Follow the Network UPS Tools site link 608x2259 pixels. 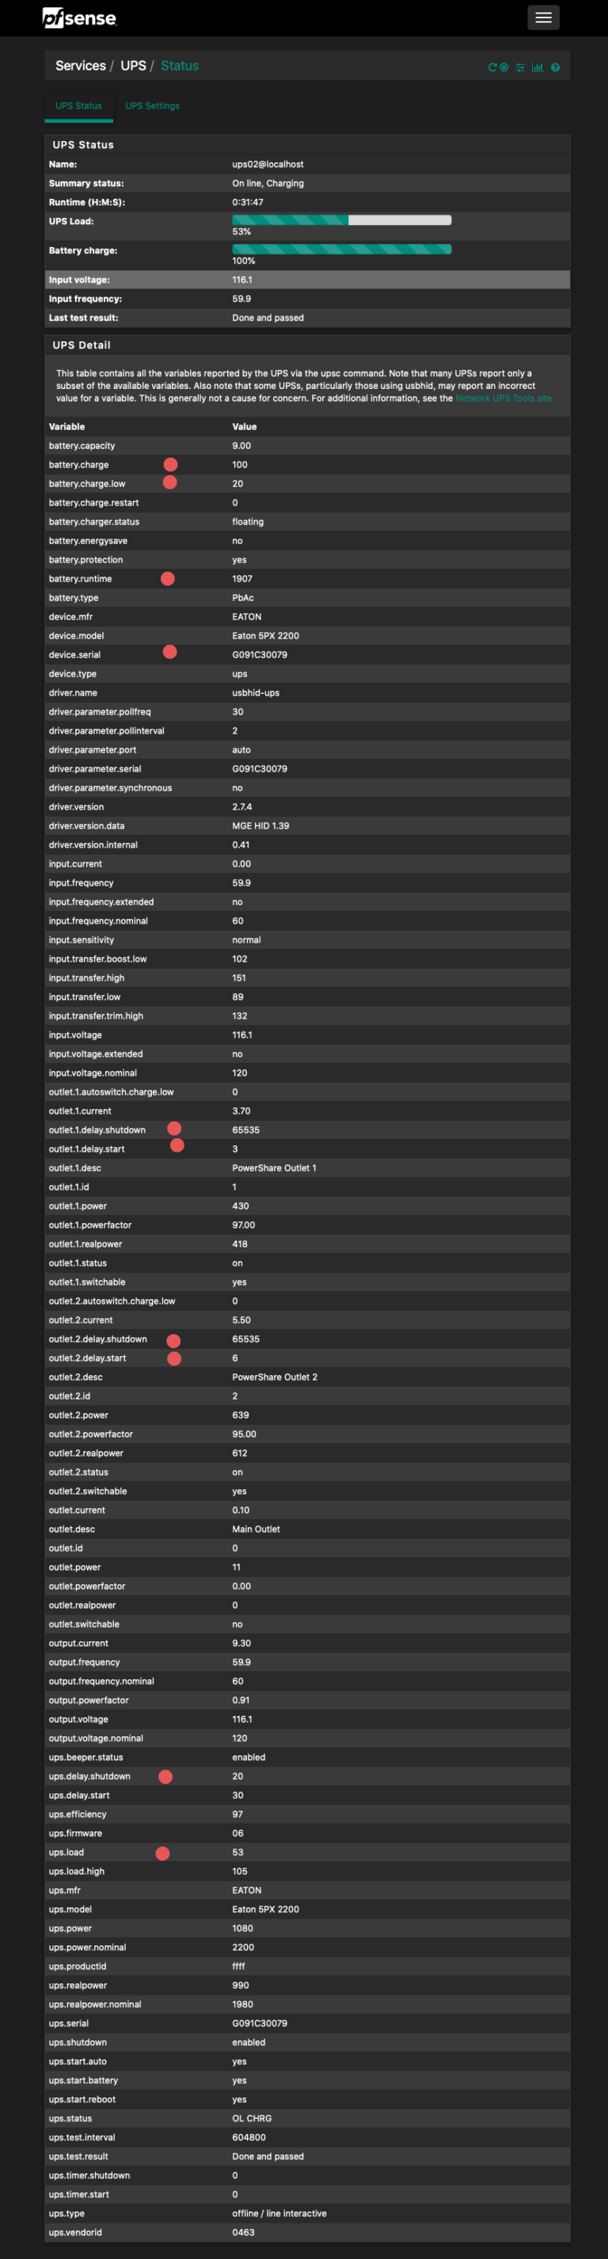503,398
